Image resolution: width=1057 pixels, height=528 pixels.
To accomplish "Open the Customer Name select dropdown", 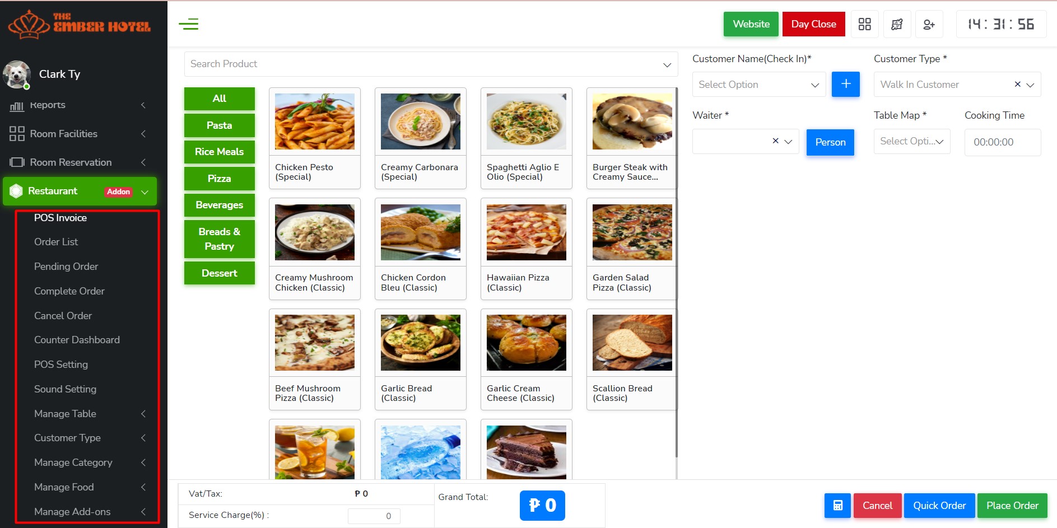I will tap(758, 85).
